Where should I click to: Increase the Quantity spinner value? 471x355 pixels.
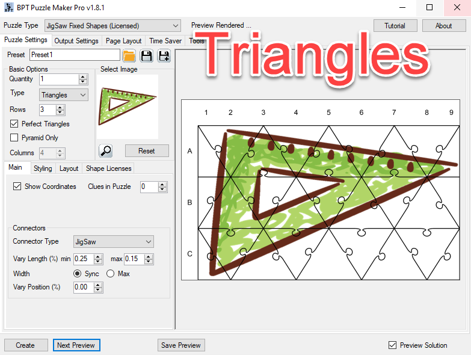pyautogui.click(x=83, y=76)
